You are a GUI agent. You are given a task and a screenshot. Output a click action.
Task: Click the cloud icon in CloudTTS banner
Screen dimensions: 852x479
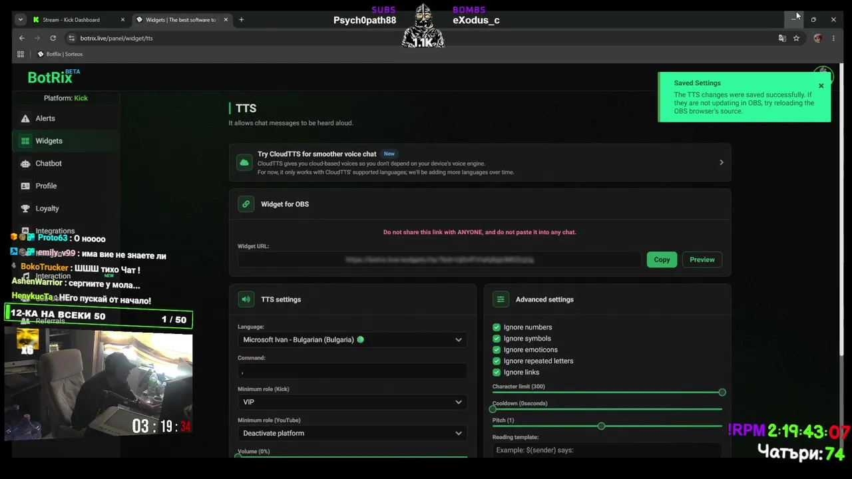coord(245,163)
